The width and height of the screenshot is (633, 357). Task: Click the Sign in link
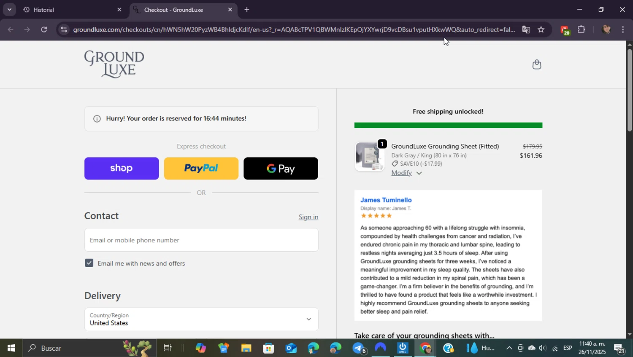308,217
